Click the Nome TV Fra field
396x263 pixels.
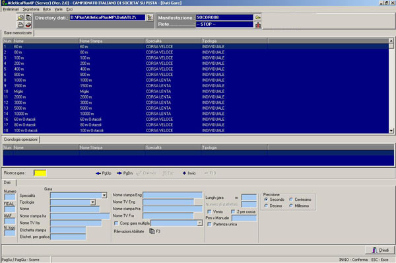168,215
